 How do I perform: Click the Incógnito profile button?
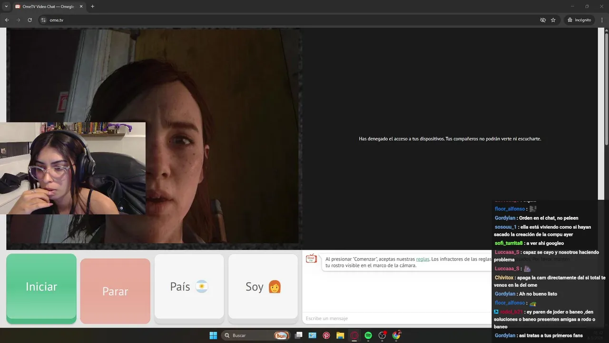point(579,20)
